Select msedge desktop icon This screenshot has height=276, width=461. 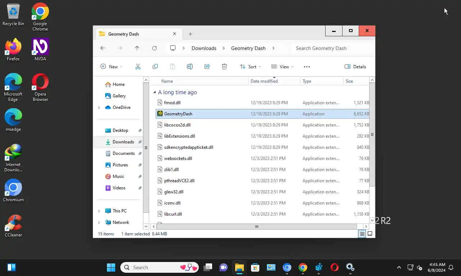click(13, 120)
